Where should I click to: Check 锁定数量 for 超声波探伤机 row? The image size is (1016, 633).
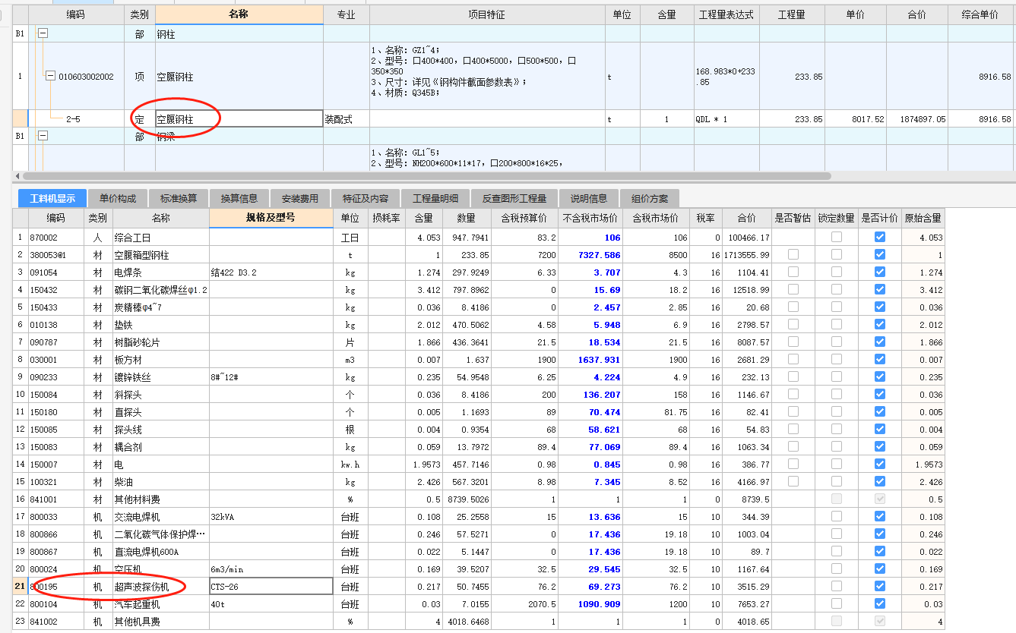[837, 586]
